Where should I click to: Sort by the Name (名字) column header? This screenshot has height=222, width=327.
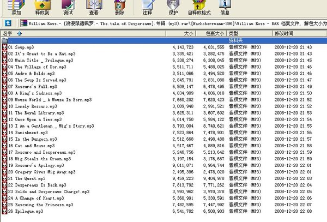(x=83, y=33)
